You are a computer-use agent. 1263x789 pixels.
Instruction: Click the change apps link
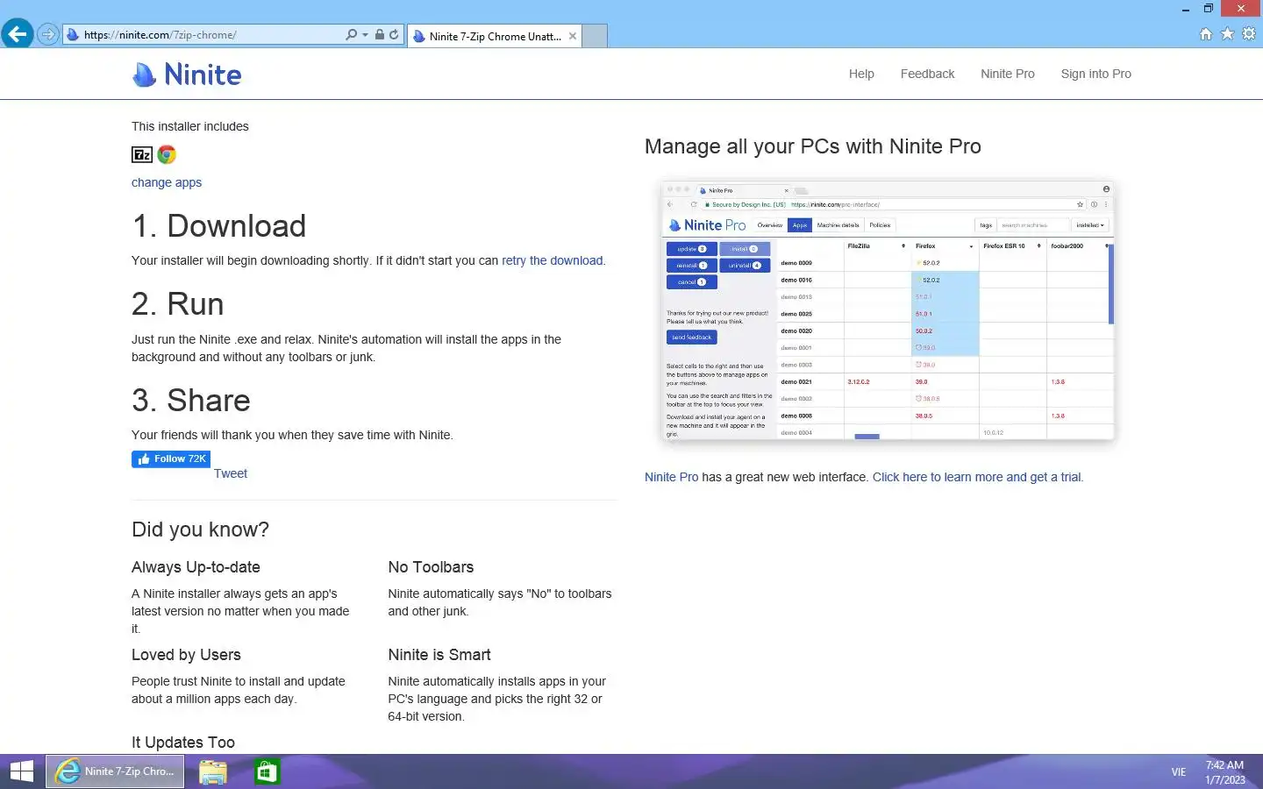[x=167, y=182]
